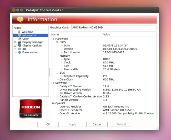Screen dimensions: 171x140
Task: Click the Radeon Graphics logo
Action: tap(31, 109)
